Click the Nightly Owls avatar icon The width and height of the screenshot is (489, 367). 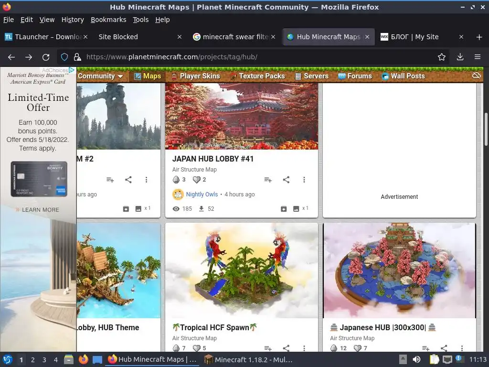[178, 194]
